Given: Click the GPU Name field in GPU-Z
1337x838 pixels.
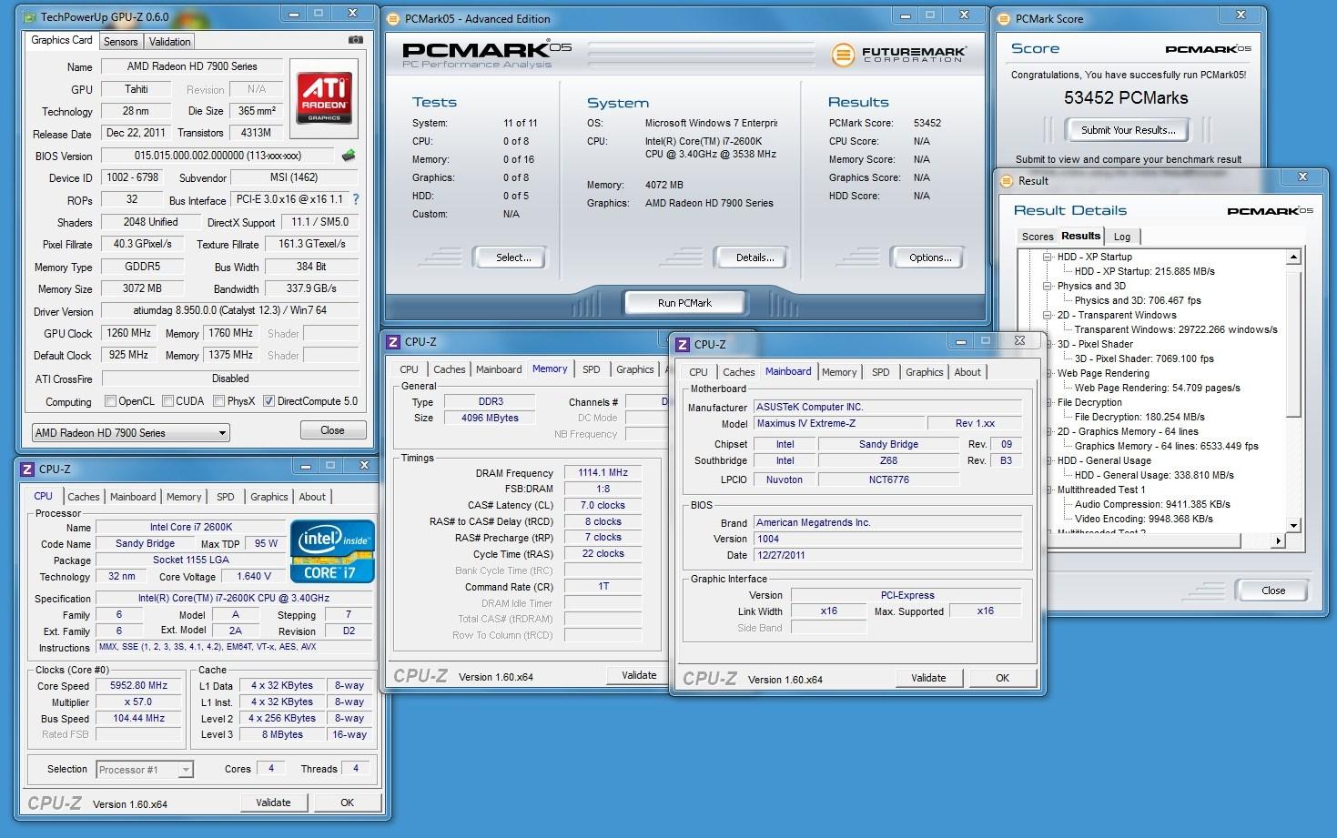Looking at the screenshot, I should (x=193, y=66).
